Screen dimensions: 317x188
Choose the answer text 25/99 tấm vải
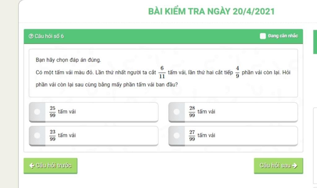63,112
